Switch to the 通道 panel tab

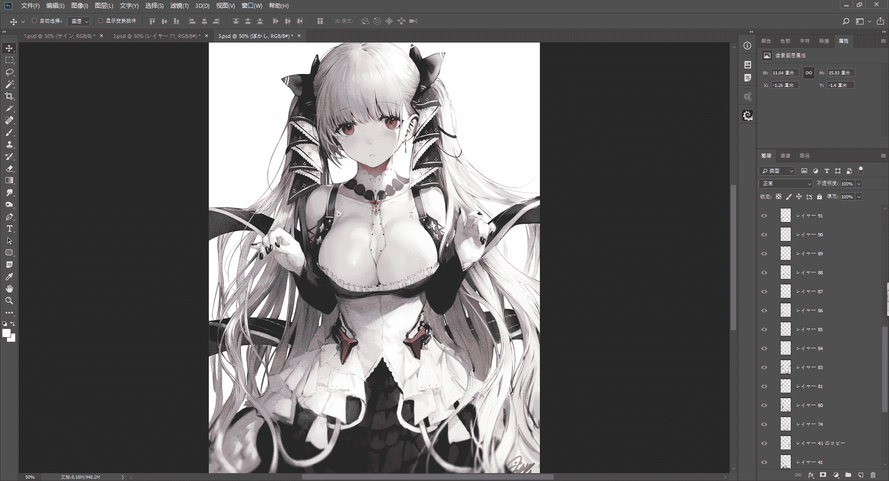[x=785, y=156]
